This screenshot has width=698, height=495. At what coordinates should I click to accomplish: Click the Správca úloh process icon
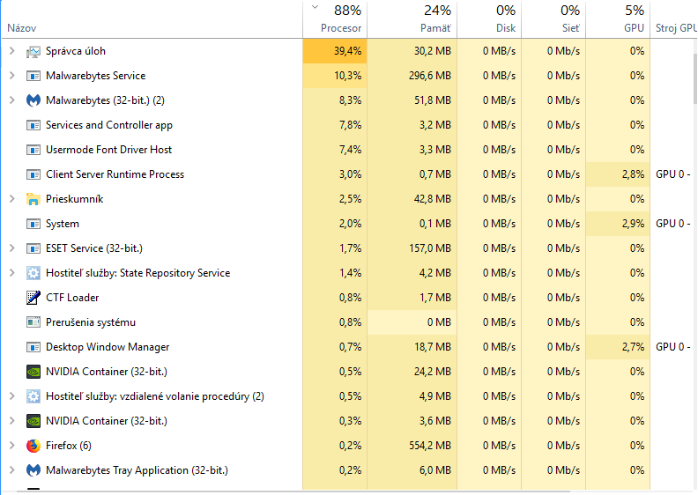click(33, 52)
